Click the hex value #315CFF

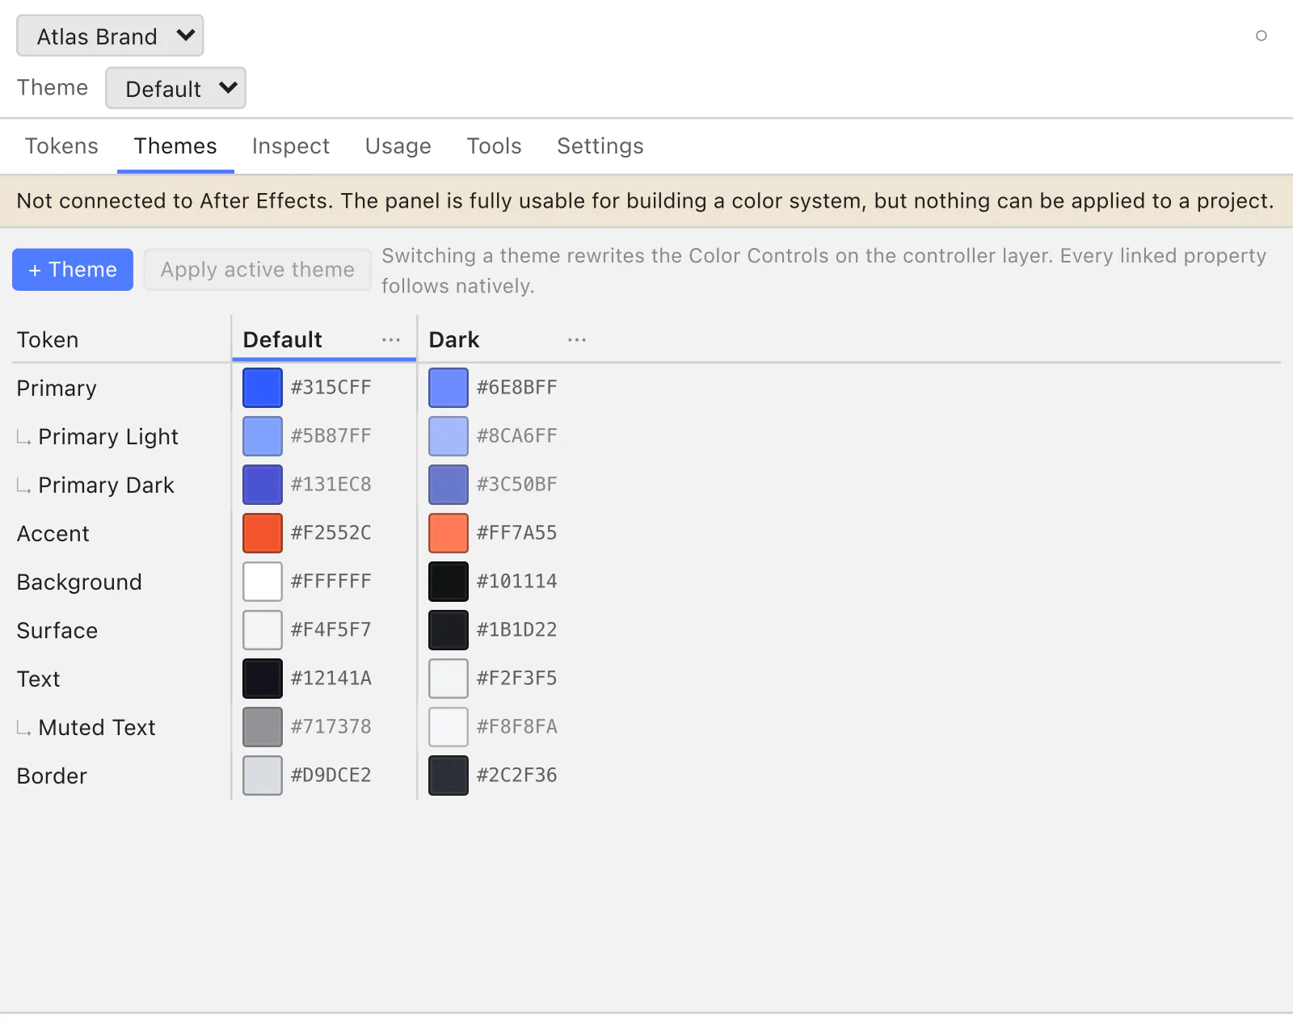pyautogui.click(x=331, y=388)
